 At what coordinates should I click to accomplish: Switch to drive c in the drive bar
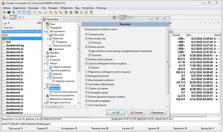pos(6,17)
